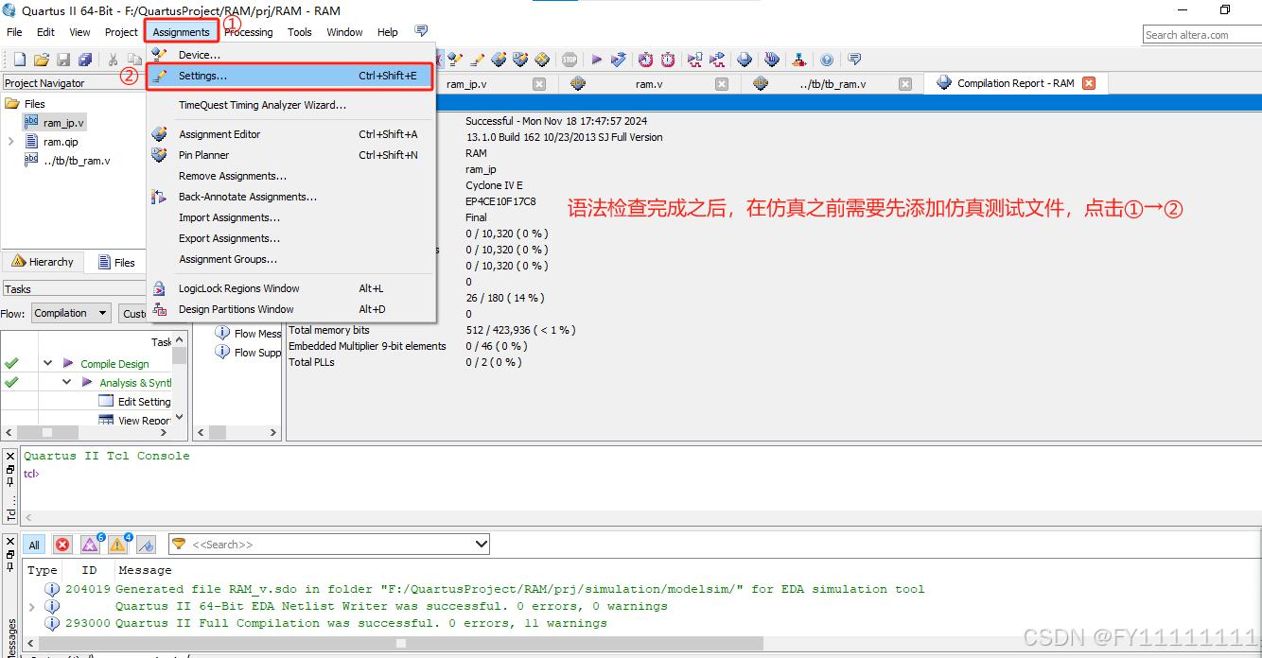Click the speech-bubble icon beside Help menu
Viewport: 1262px width, 658px height.
click(x=421, y=31)
